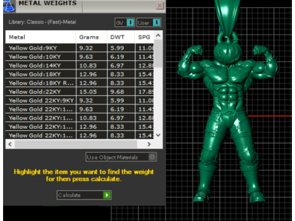
Task: Select the Yellow Gold:9KY row
Action: pos(79,48)
